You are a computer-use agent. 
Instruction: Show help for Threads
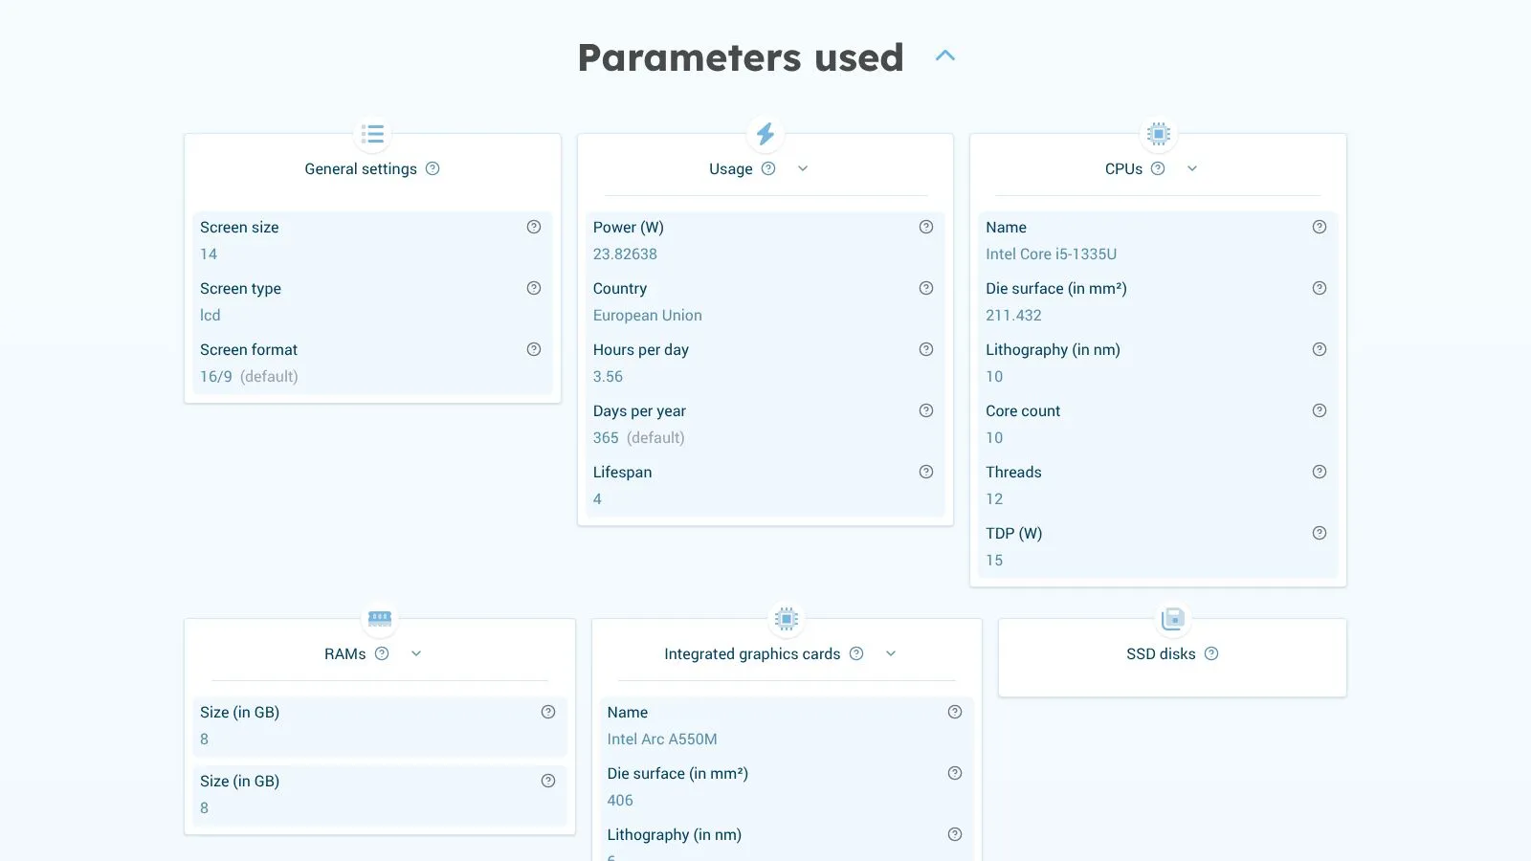pos(1320,472)
